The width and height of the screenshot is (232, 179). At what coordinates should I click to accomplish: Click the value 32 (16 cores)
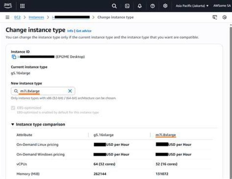click(167, 164)
